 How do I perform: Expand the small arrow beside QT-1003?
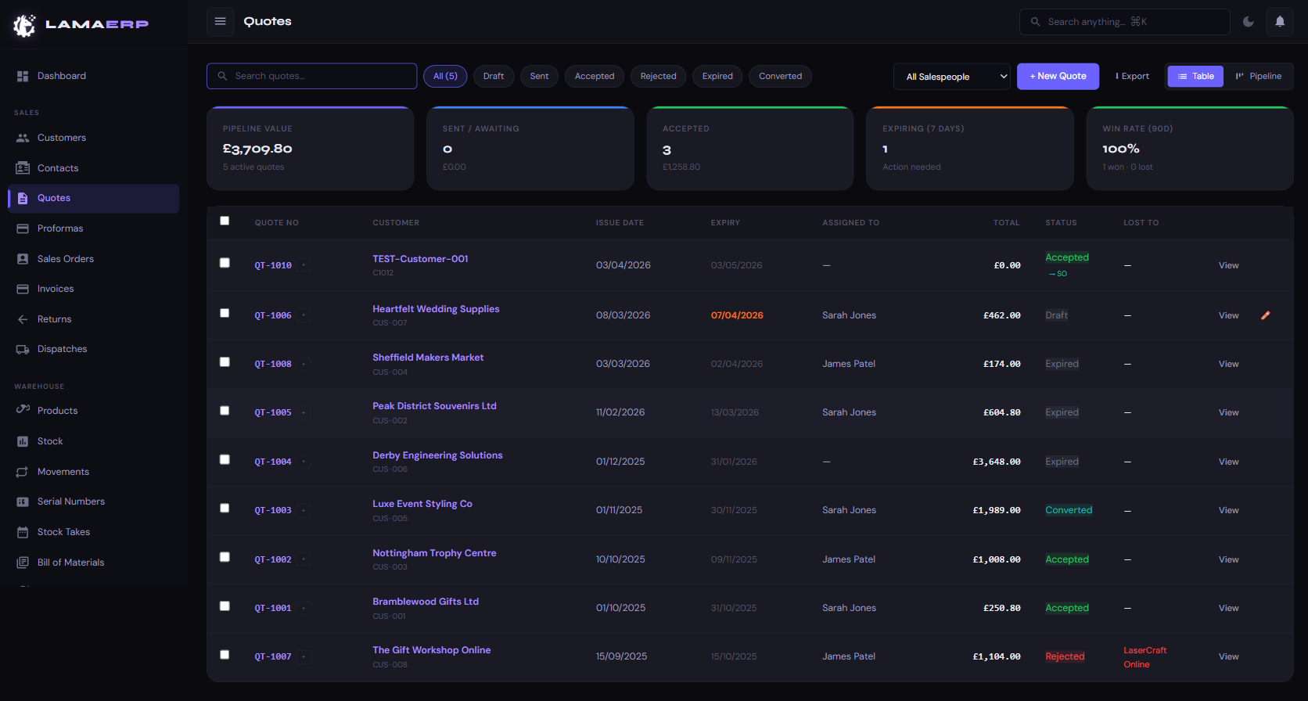point(304,511)
